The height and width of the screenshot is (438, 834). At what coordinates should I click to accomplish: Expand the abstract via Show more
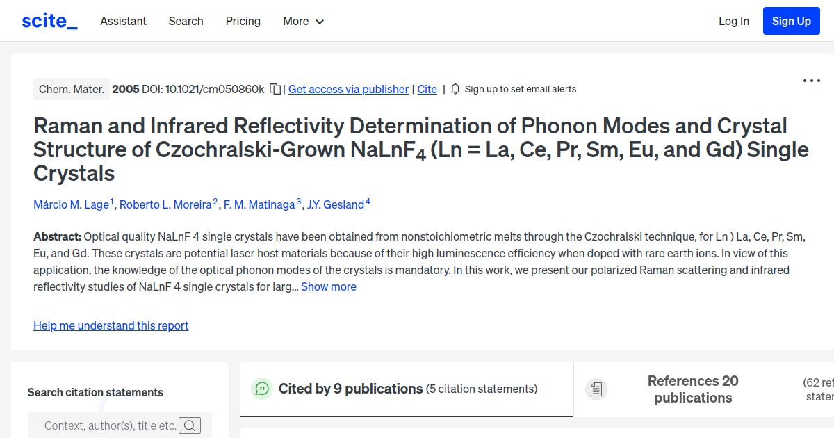point(328,286)
